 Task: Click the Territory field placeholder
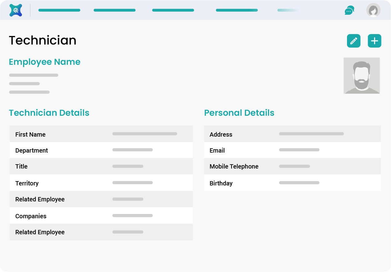tap(132, 182)
